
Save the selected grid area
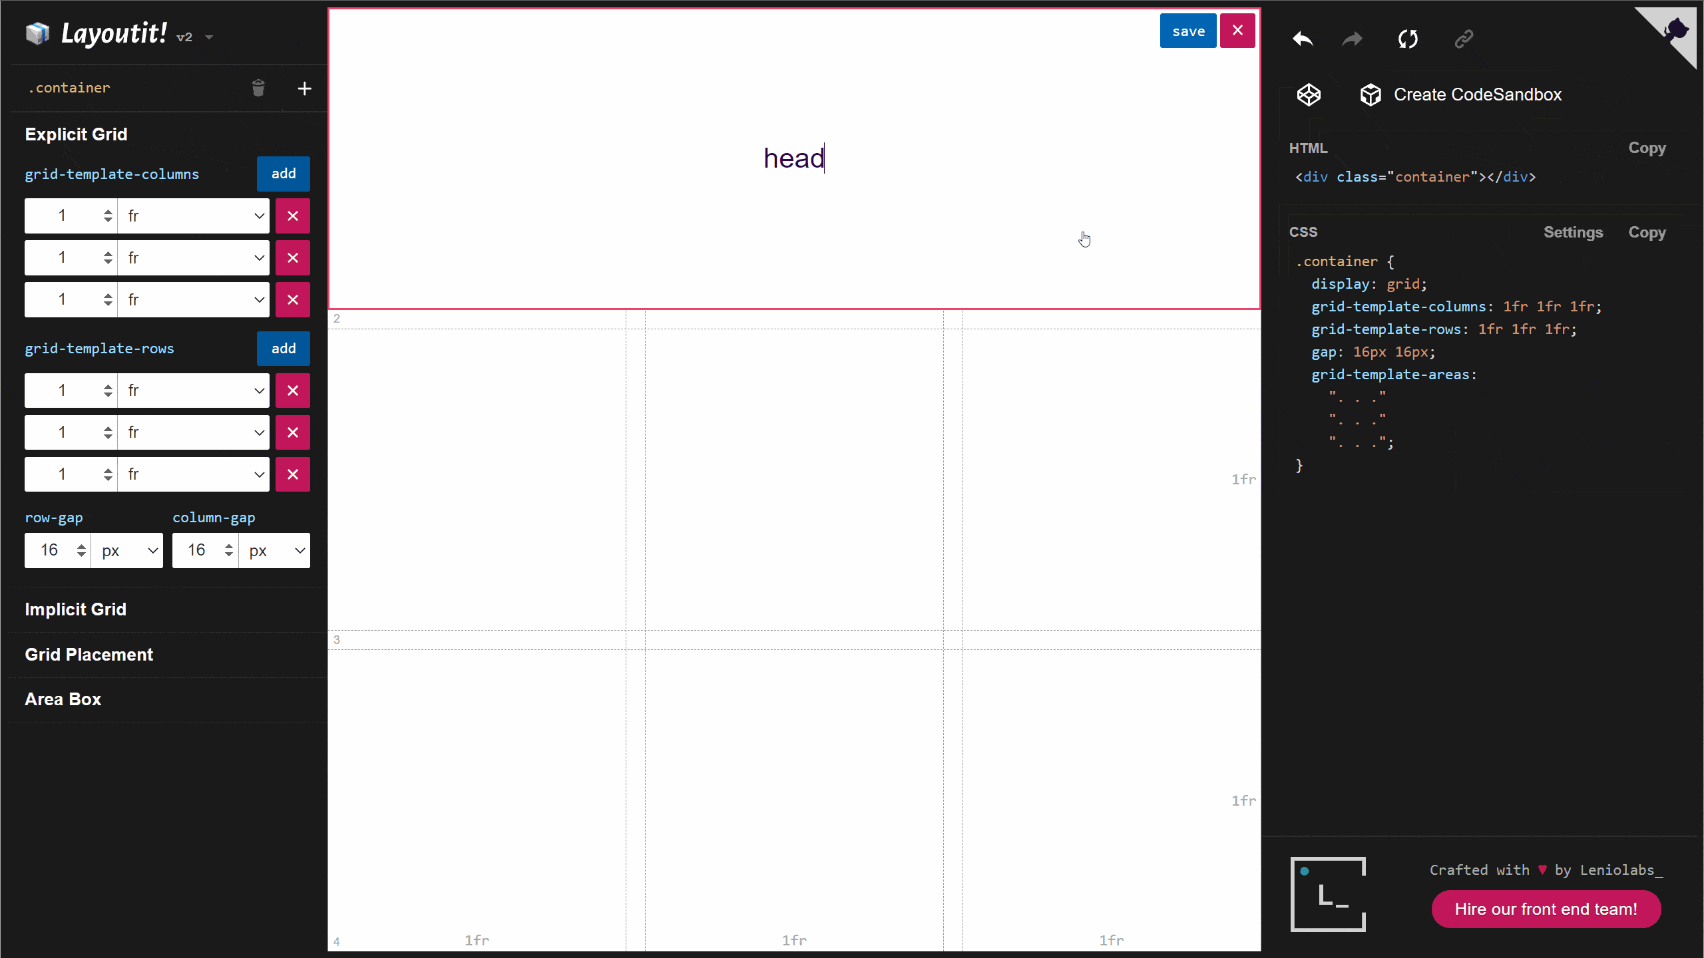point(1188,31)
